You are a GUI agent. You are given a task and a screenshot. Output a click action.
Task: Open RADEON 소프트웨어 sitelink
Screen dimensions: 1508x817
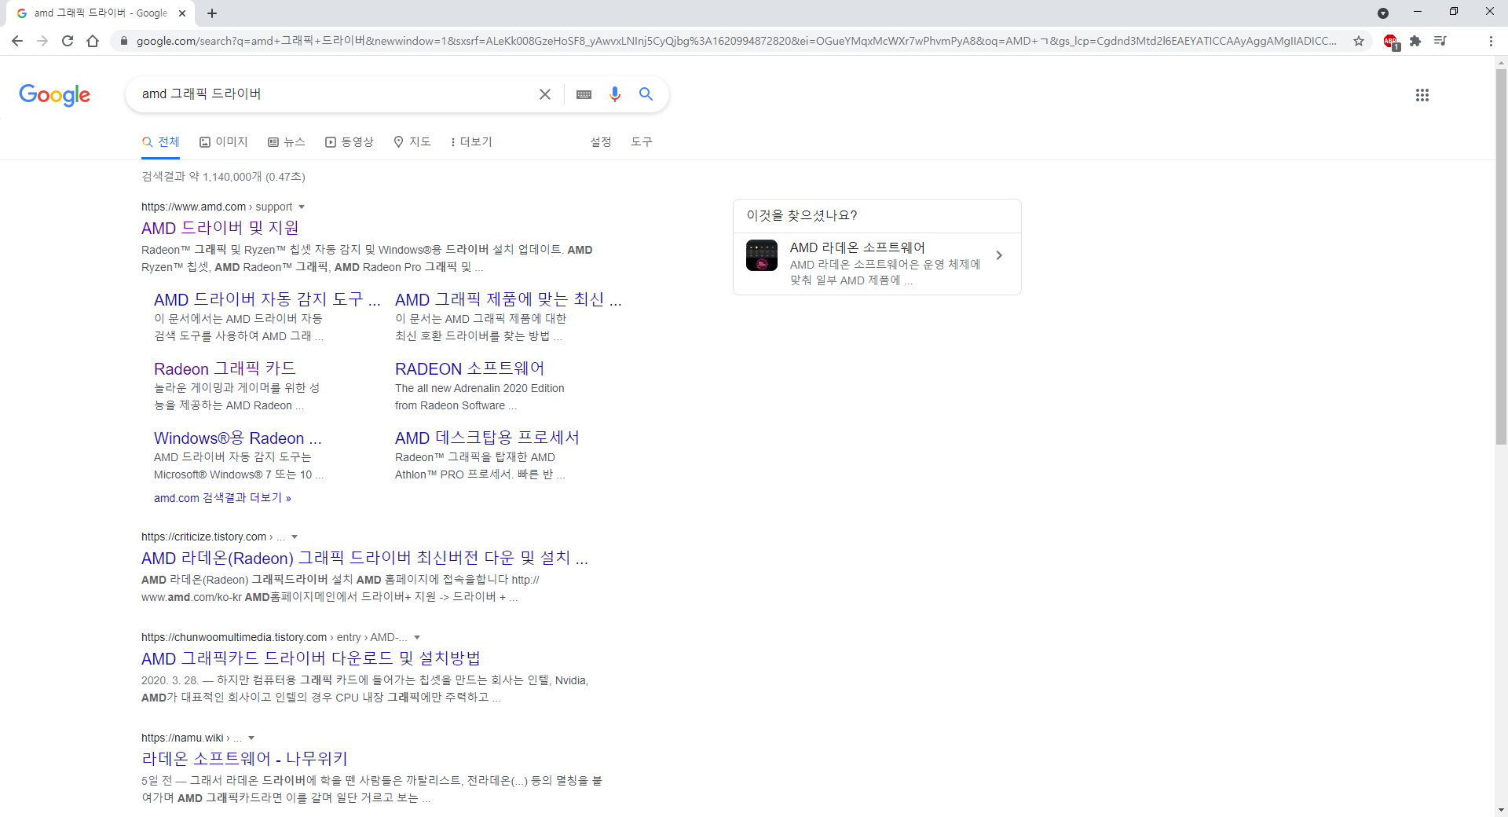pos(470,368)
